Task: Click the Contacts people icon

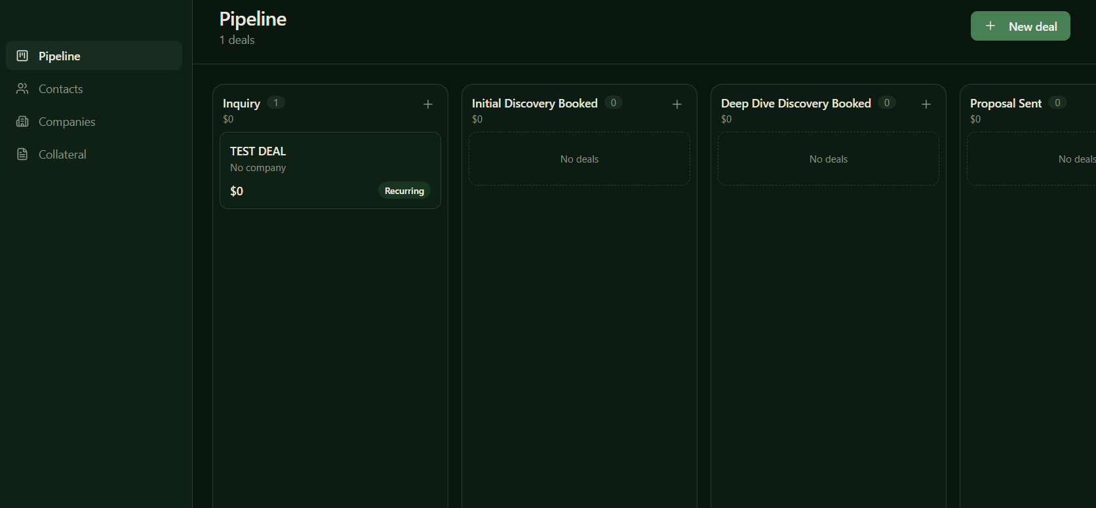Action: [22, 88]
